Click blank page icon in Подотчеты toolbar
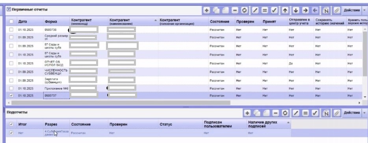The width and height of the screenshot is (368, 143). click(266, 113)
